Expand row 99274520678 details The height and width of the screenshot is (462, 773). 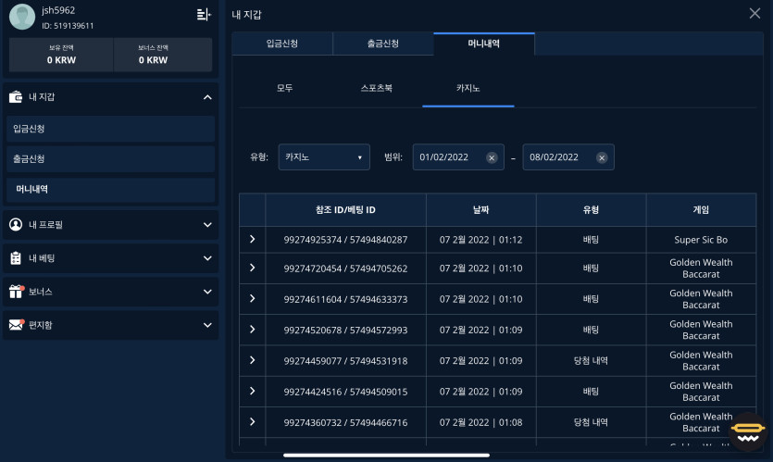(x=253, y=330)
